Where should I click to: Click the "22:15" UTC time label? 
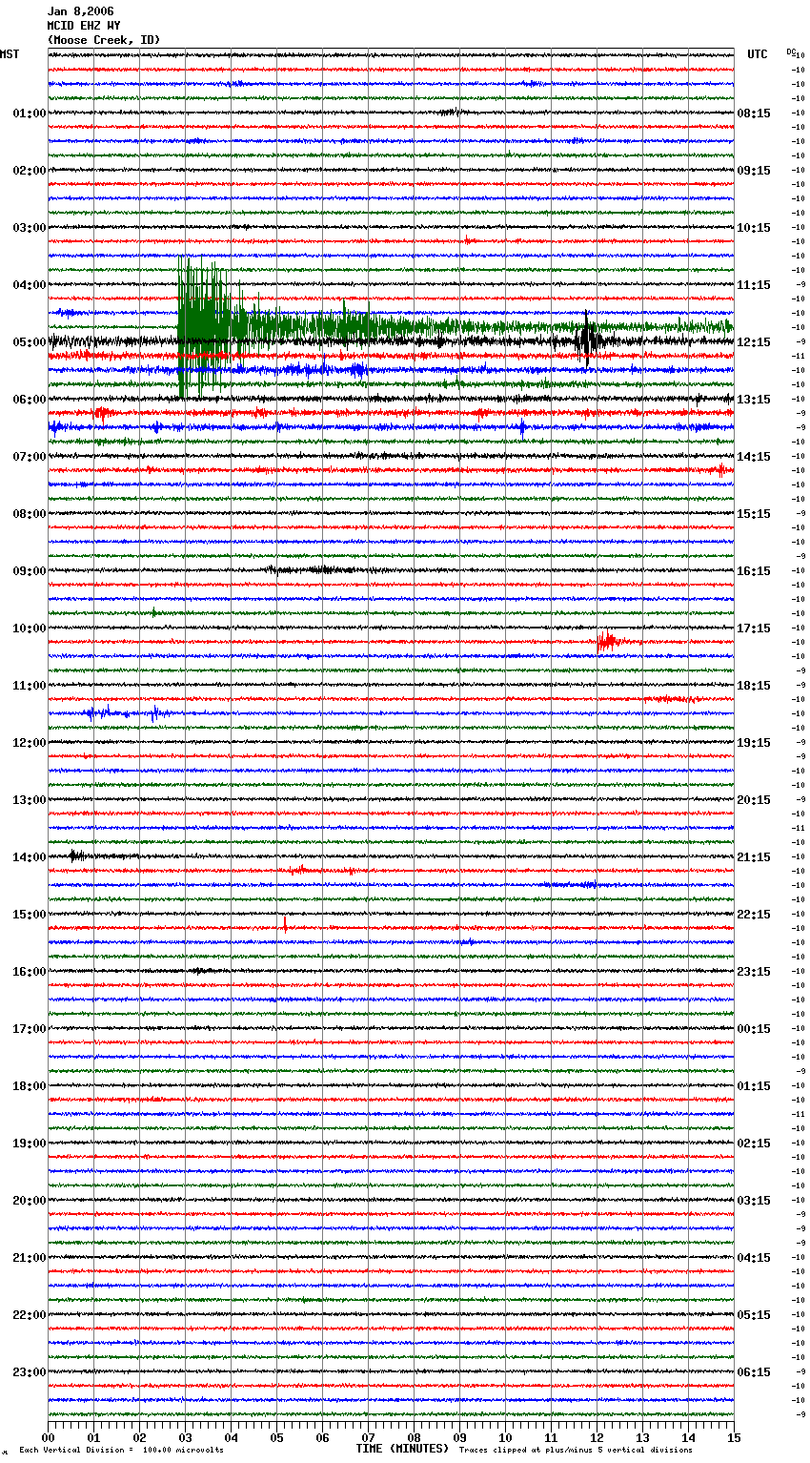754,915
